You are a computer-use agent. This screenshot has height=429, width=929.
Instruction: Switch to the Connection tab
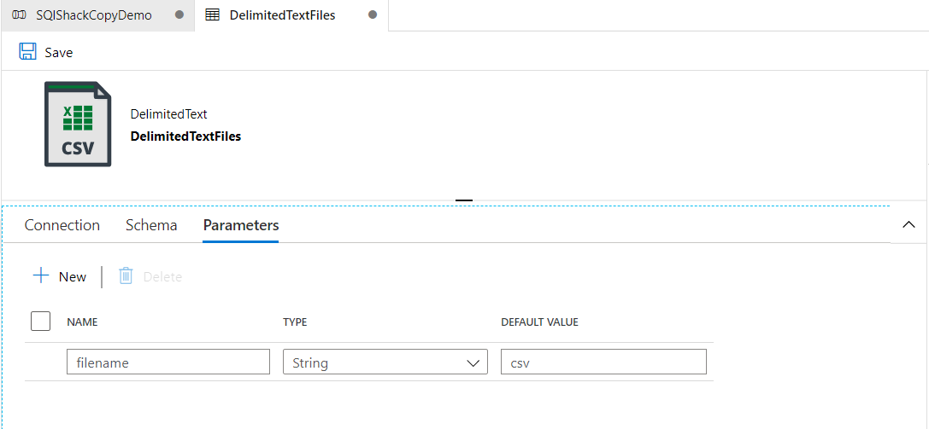click(x=62, y=225)
